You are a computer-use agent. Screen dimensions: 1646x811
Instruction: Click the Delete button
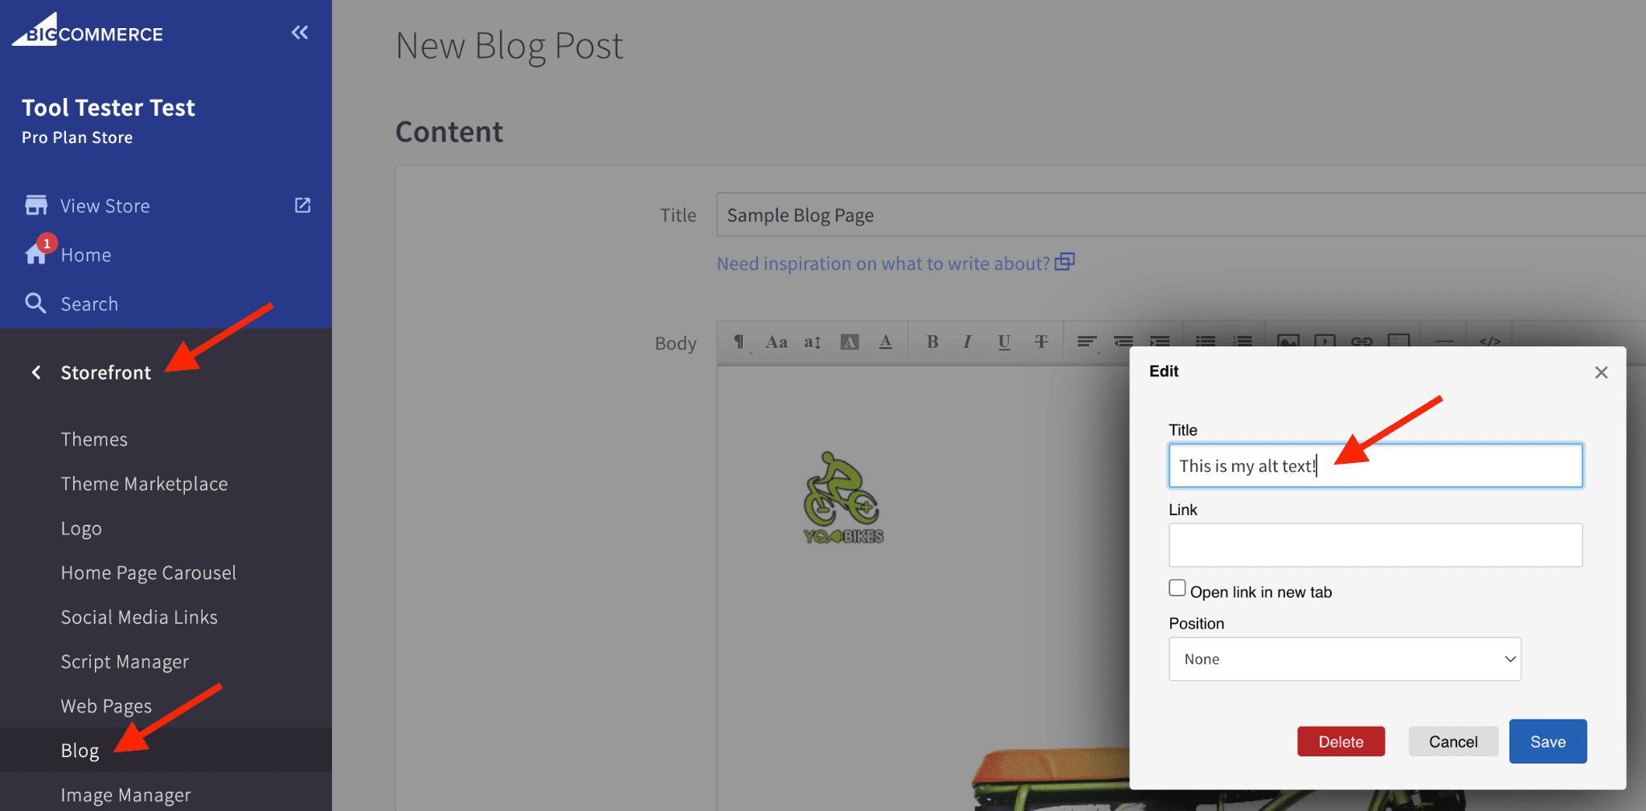tap(1341, 742)
